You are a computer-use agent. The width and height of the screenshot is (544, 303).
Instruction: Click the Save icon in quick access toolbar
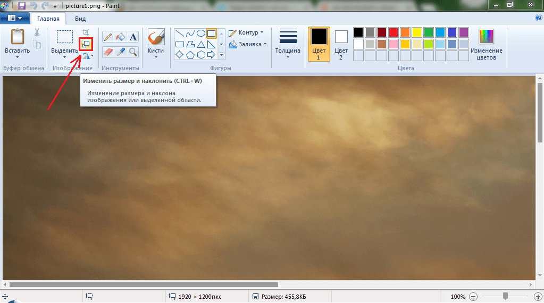21,5
